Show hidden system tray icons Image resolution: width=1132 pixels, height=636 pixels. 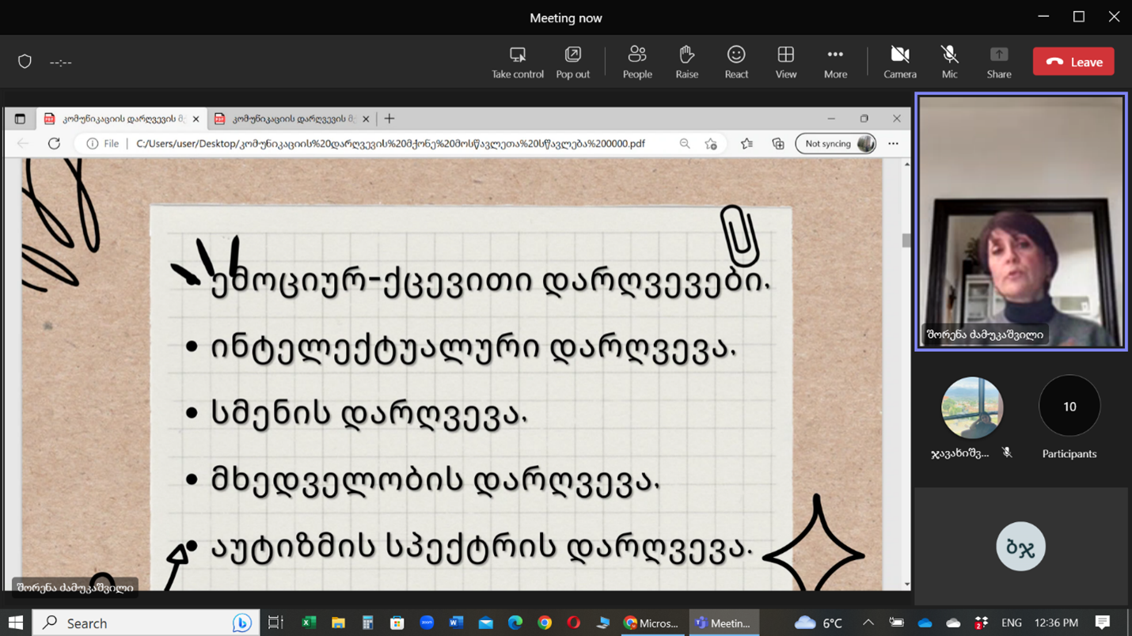tap(868, 623)
